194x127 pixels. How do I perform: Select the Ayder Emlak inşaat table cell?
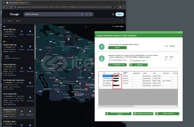click(x=108, y=78)
